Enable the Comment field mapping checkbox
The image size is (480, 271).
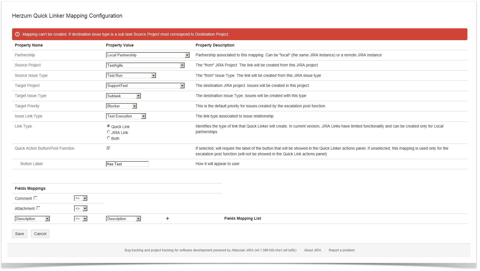[36, 198]
